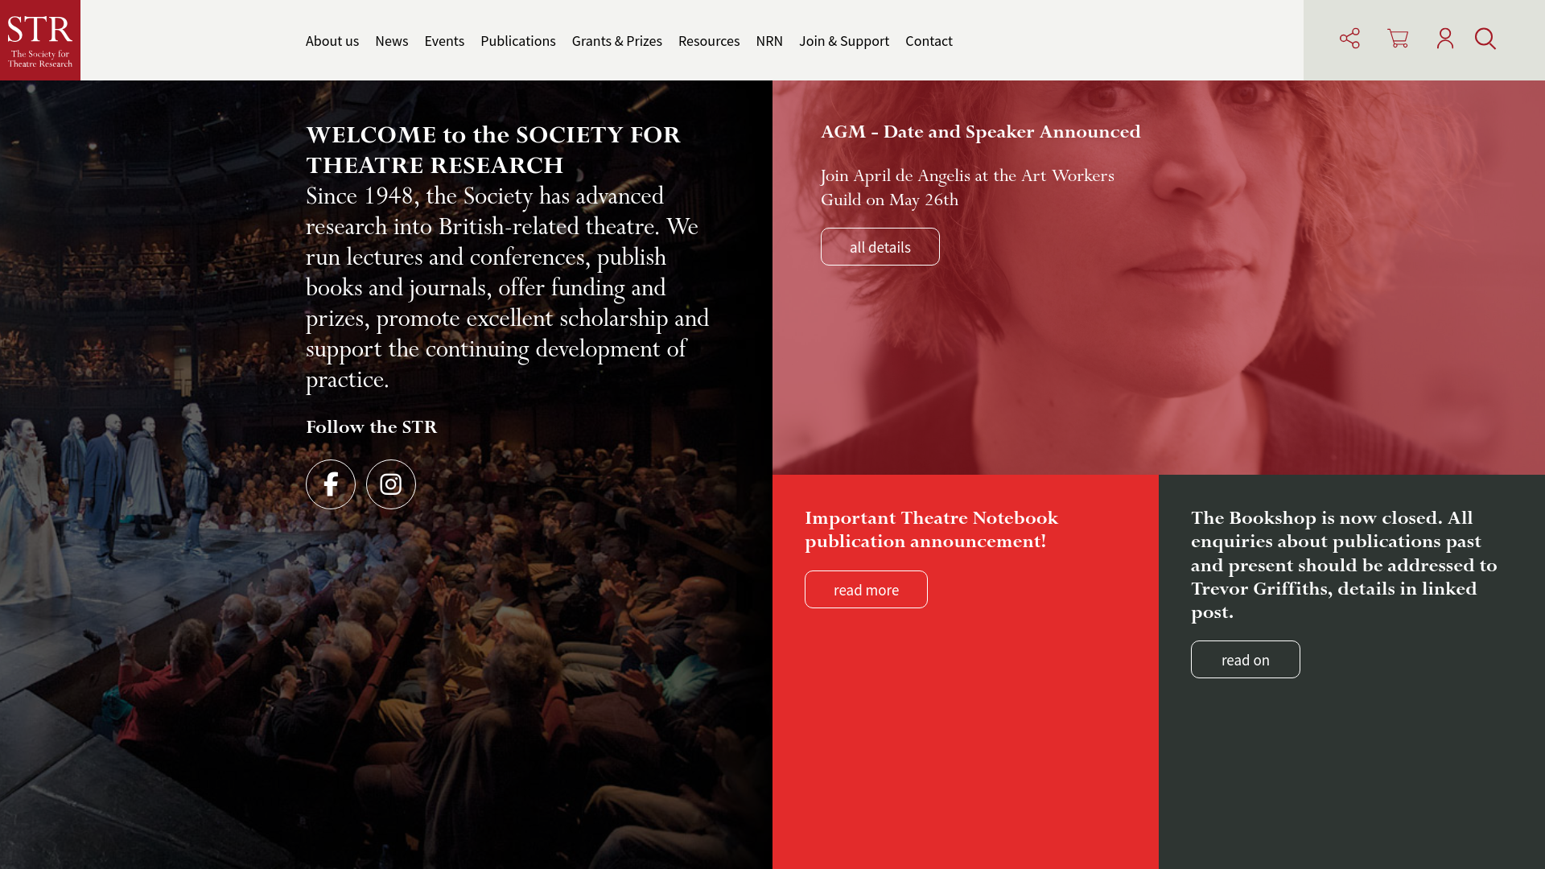Visit the STR Facebook page icon
Image resolution: width=1545 pixels, height=869 pixels.
331,484
